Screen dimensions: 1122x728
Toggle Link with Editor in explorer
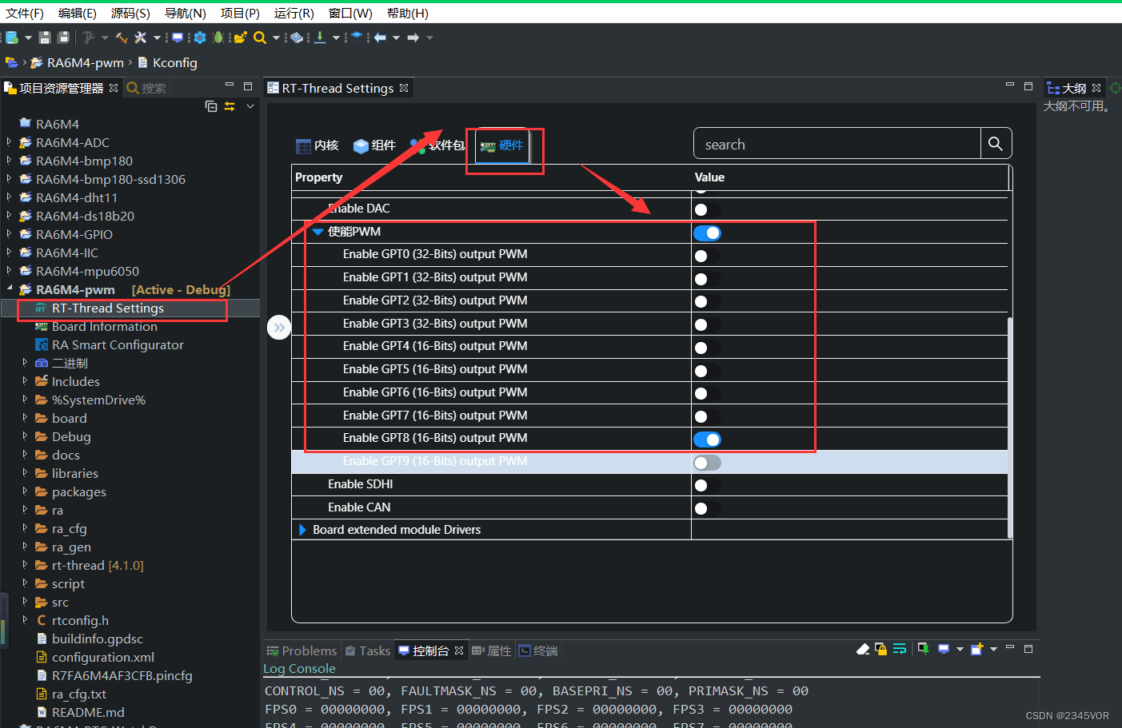click(230, 106)
